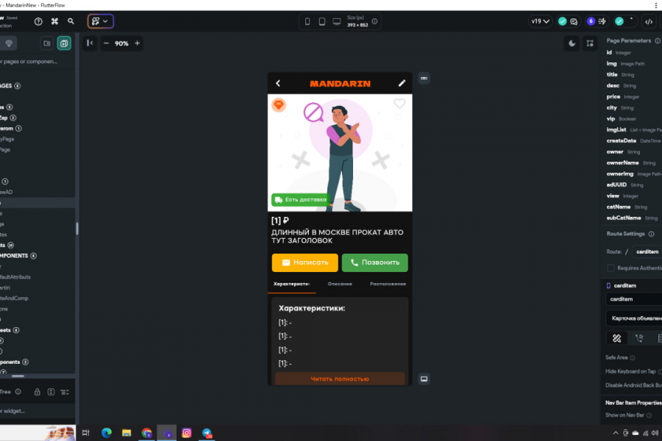Open the AI generation tool dropdown
The image size is (662, 441).
click(x=101, y=21)
